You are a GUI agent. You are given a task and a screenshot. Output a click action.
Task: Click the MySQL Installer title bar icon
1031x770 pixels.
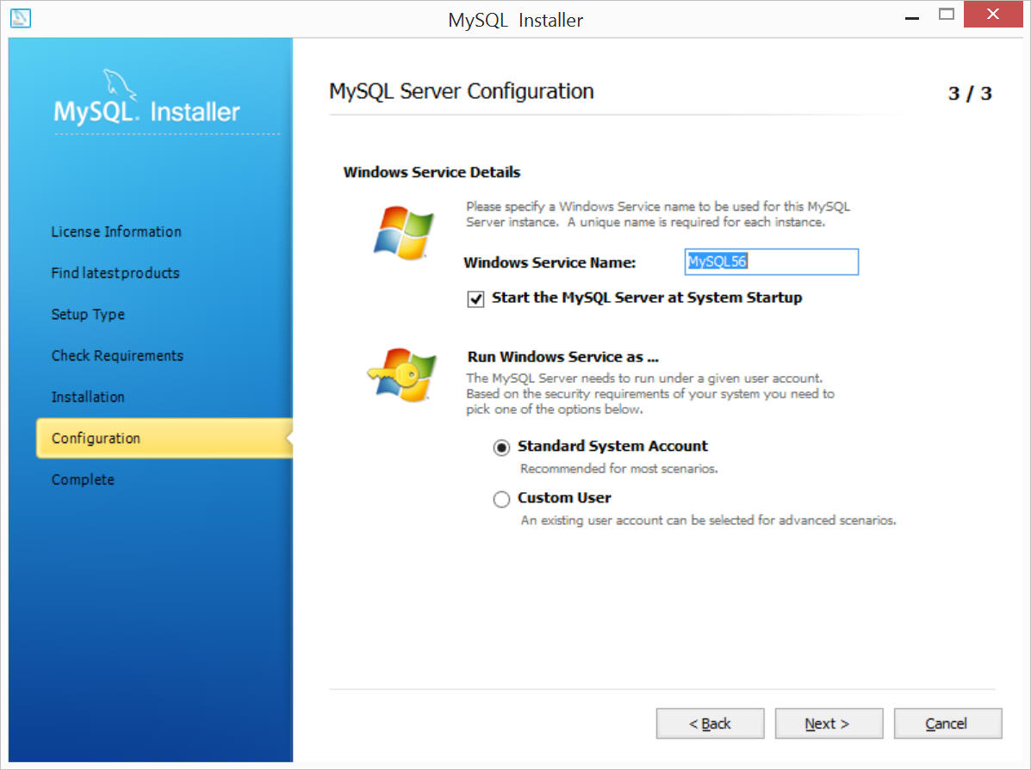pos(21,18)
